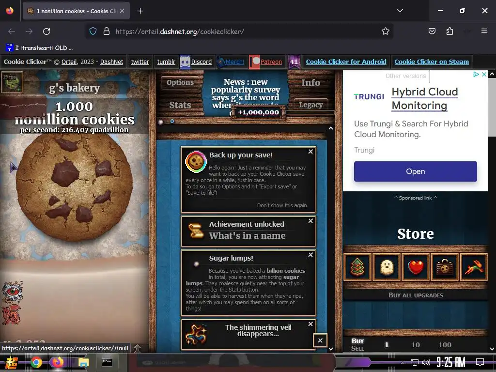Image resolution: width=496 pixels, height=372 pixels.
Task: Click the bakery minimap icon
Action: click(x=12, y=82)
